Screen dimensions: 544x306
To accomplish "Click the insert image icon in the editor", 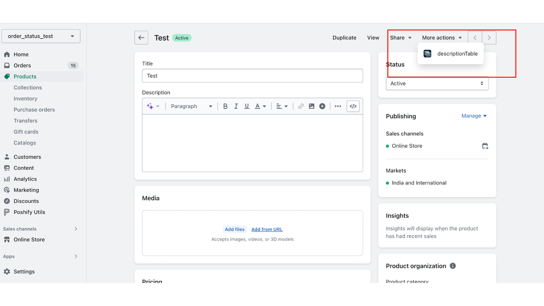I will [x=312, y=106].
